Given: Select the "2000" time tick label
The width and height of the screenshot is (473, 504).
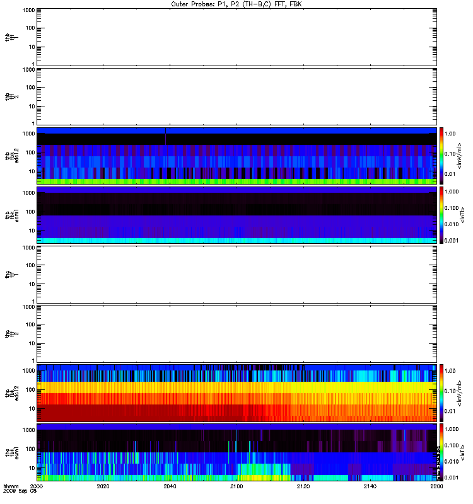Looking at the screenshot, I should pos(37,486).
